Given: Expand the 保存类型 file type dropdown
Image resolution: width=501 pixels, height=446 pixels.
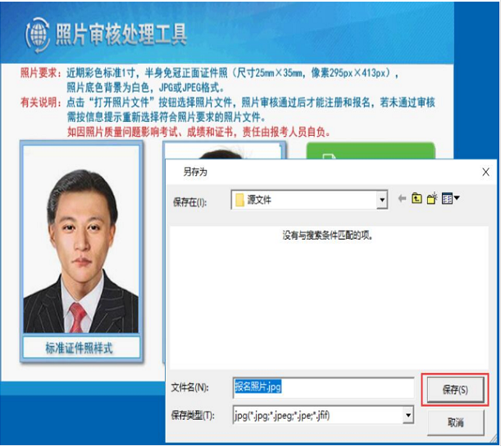Looking at the screenshot, I should coord(408,416).
